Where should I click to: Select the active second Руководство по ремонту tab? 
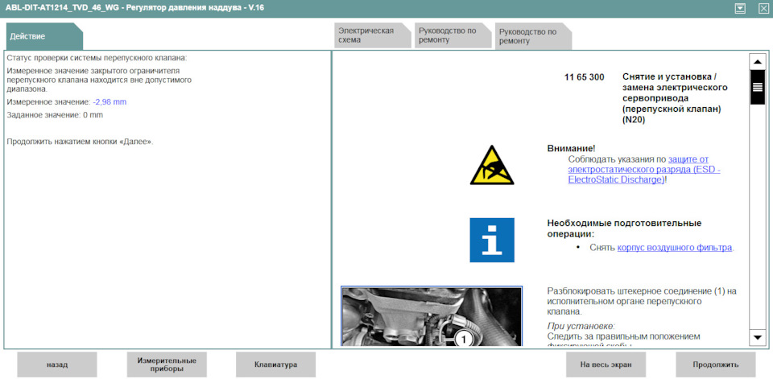[x=533, y=36]
